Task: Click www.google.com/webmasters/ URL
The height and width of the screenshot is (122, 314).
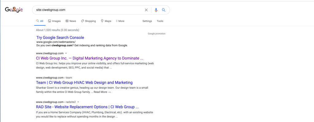Action: (56, 42)
